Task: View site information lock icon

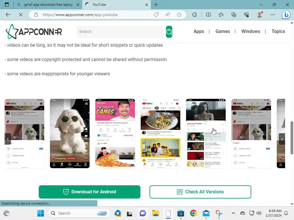Action: (36, 15)
